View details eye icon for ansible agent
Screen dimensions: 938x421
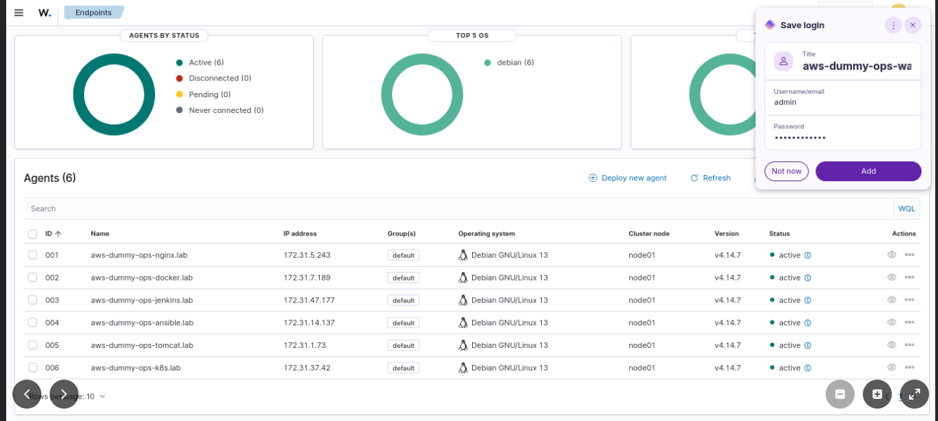coord(891,322)
